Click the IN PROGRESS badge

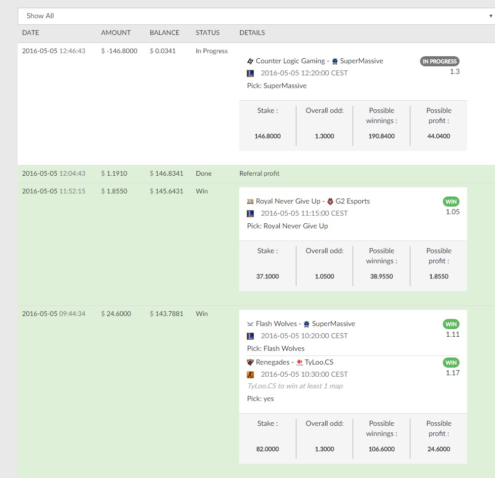tap(439, 61)
